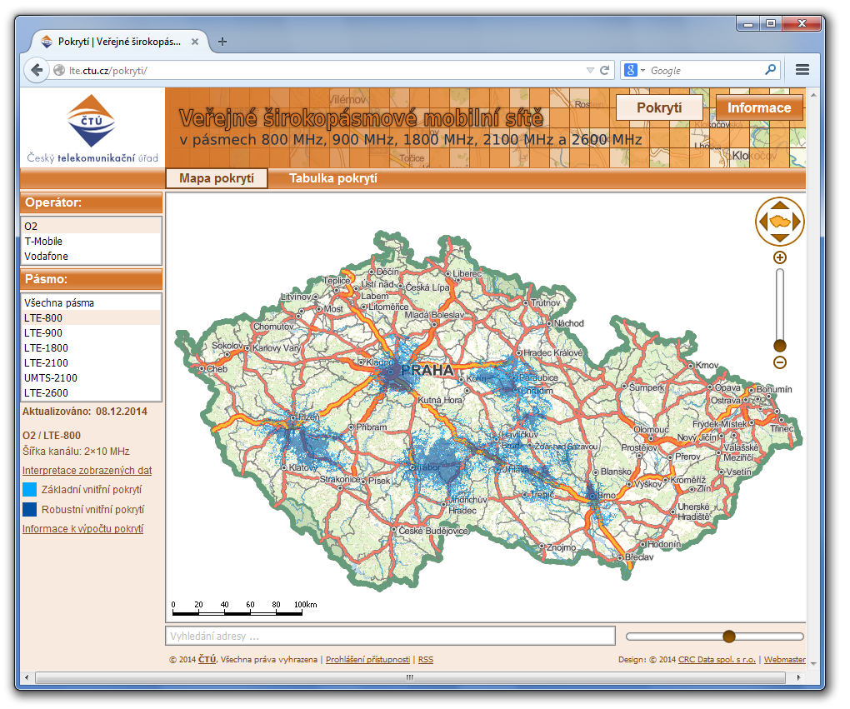Click the horizontal scrollbar thumb
The image size is (850, 709).
410,677
